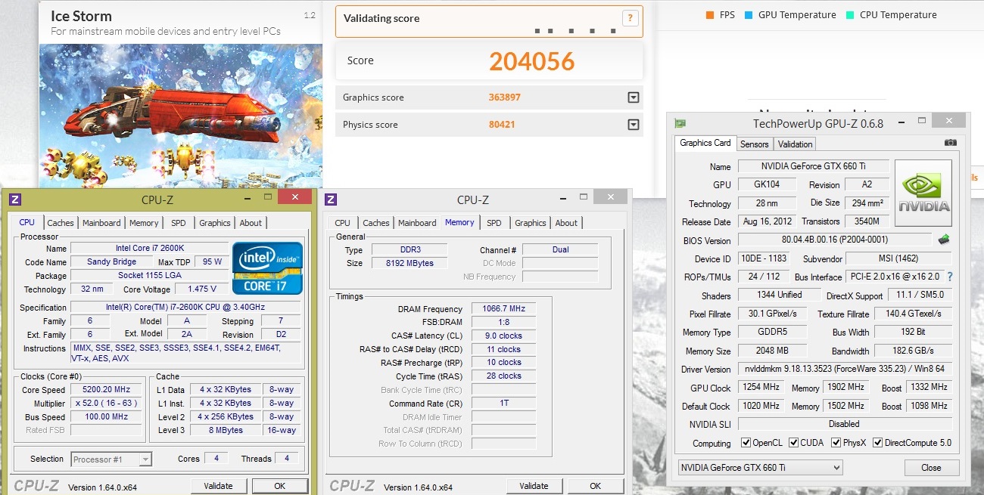This screenshot has height=495, width=984.
Task: Click the NVIDIA SLI status Disabled
Action: pyautogui.click(x=845, y=424)
